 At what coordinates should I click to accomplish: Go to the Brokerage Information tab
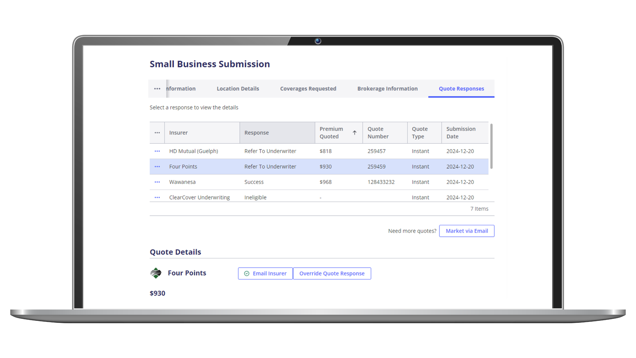[x=387, y=89]
